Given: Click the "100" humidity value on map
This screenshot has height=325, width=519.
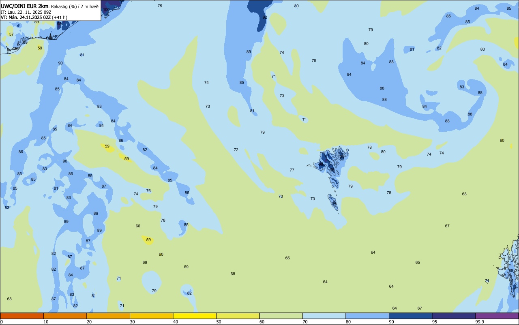Looking at the screenshot, I should point(106,9).
